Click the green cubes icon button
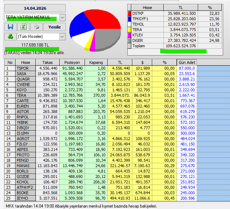This screenshot has width=230, height=209. coord(10,36)
